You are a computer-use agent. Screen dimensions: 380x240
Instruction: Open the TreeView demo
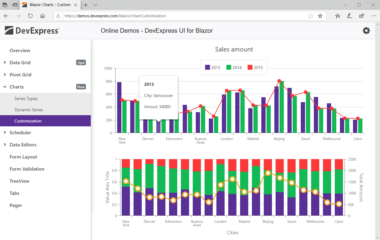(19, 181)
